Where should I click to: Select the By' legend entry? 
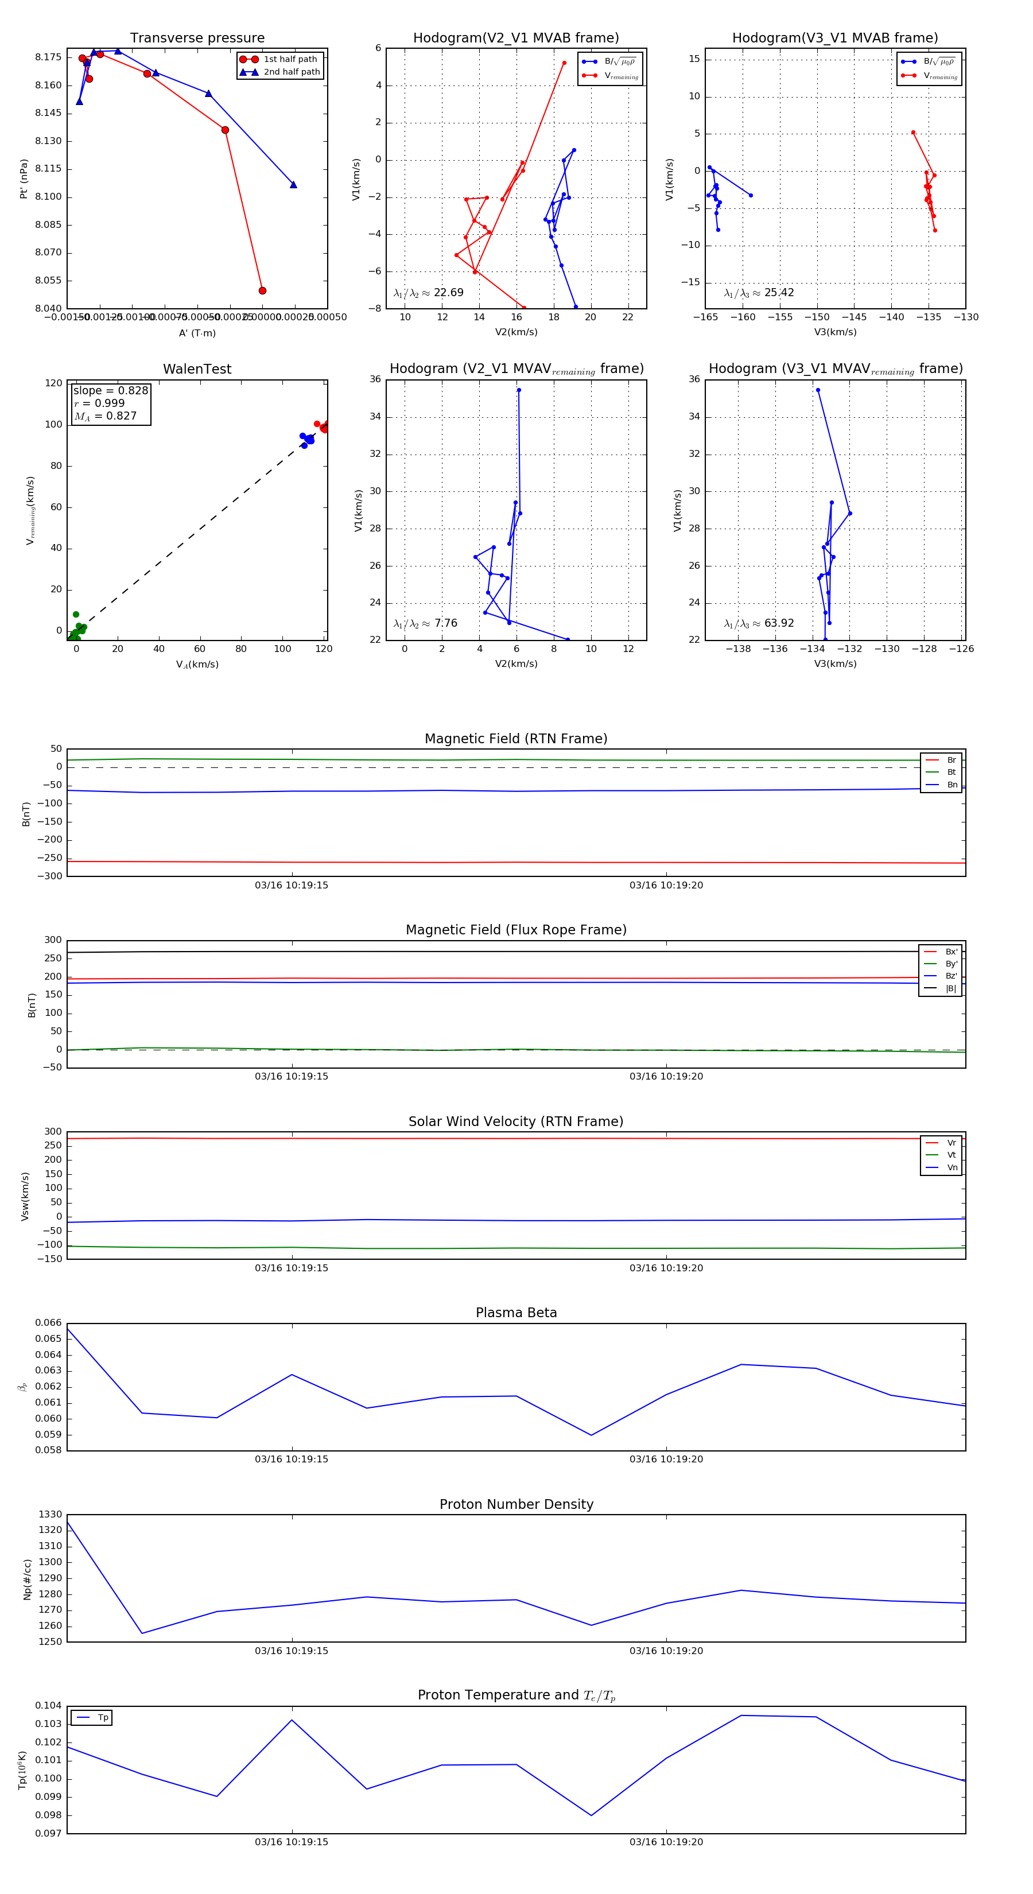tap(941, 964)
